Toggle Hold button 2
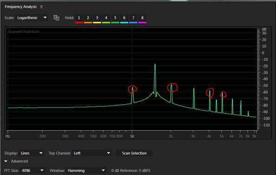 [x=88, y=18]
